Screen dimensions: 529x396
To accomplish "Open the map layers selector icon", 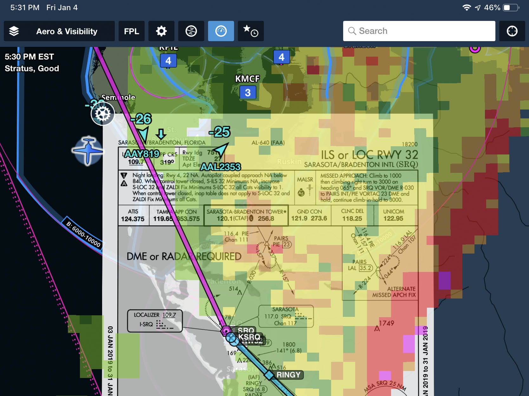I will point(14,31).
